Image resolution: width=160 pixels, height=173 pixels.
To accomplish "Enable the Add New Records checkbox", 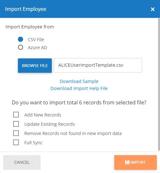I will pos(16,115).
